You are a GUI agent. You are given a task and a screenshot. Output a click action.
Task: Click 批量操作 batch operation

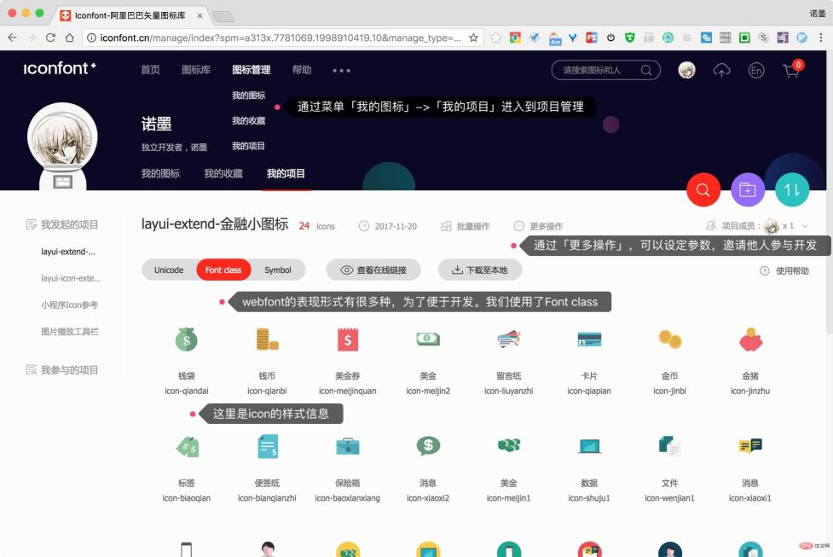coord(466,226)
